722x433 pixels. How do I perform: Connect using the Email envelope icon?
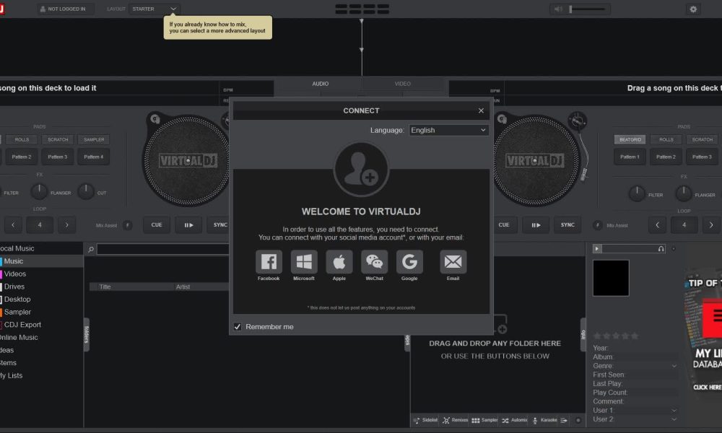[x=453, y=262]
